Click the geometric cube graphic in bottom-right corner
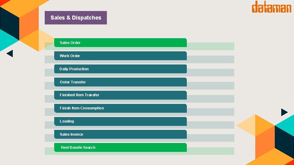 269,141
